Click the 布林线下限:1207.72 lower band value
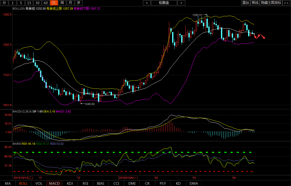The width and height of the screenshot is (291, 186). point(87,9)
